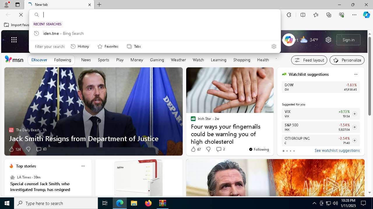The height and width of the screenshot is (209, 373).
Task: Open page settings gear icon
Action: pyautogui.click(x=328, y=40)
